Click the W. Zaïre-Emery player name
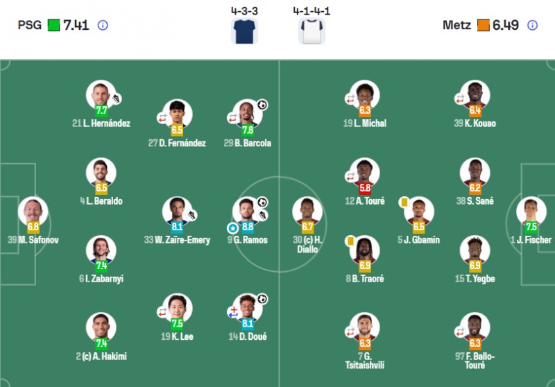 coord(176,240)
